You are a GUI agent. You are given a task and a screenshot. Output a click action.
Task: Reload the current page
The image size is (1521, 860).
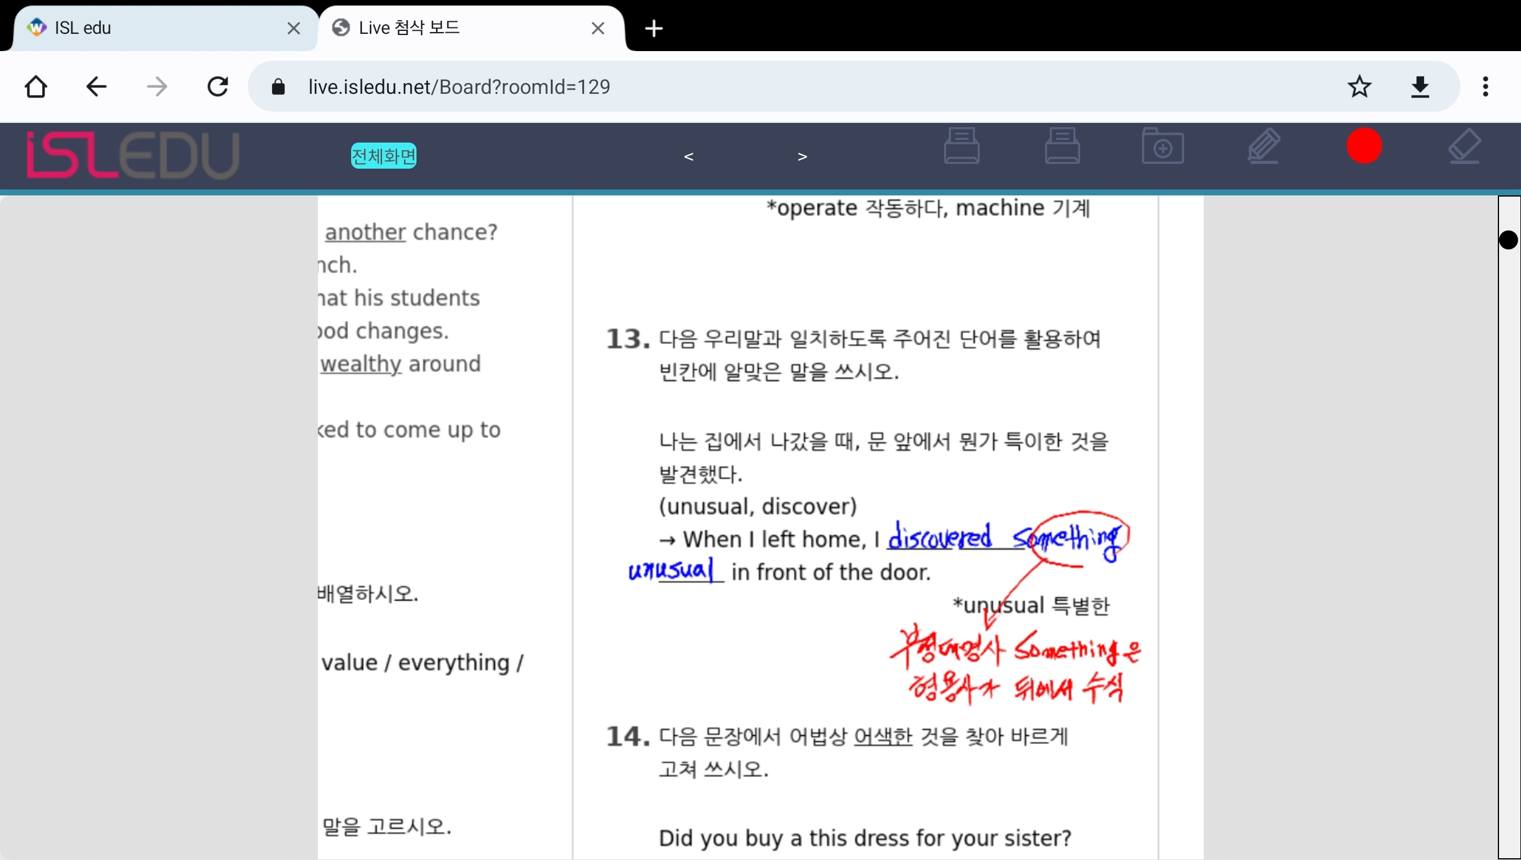(x=217, y=87)
